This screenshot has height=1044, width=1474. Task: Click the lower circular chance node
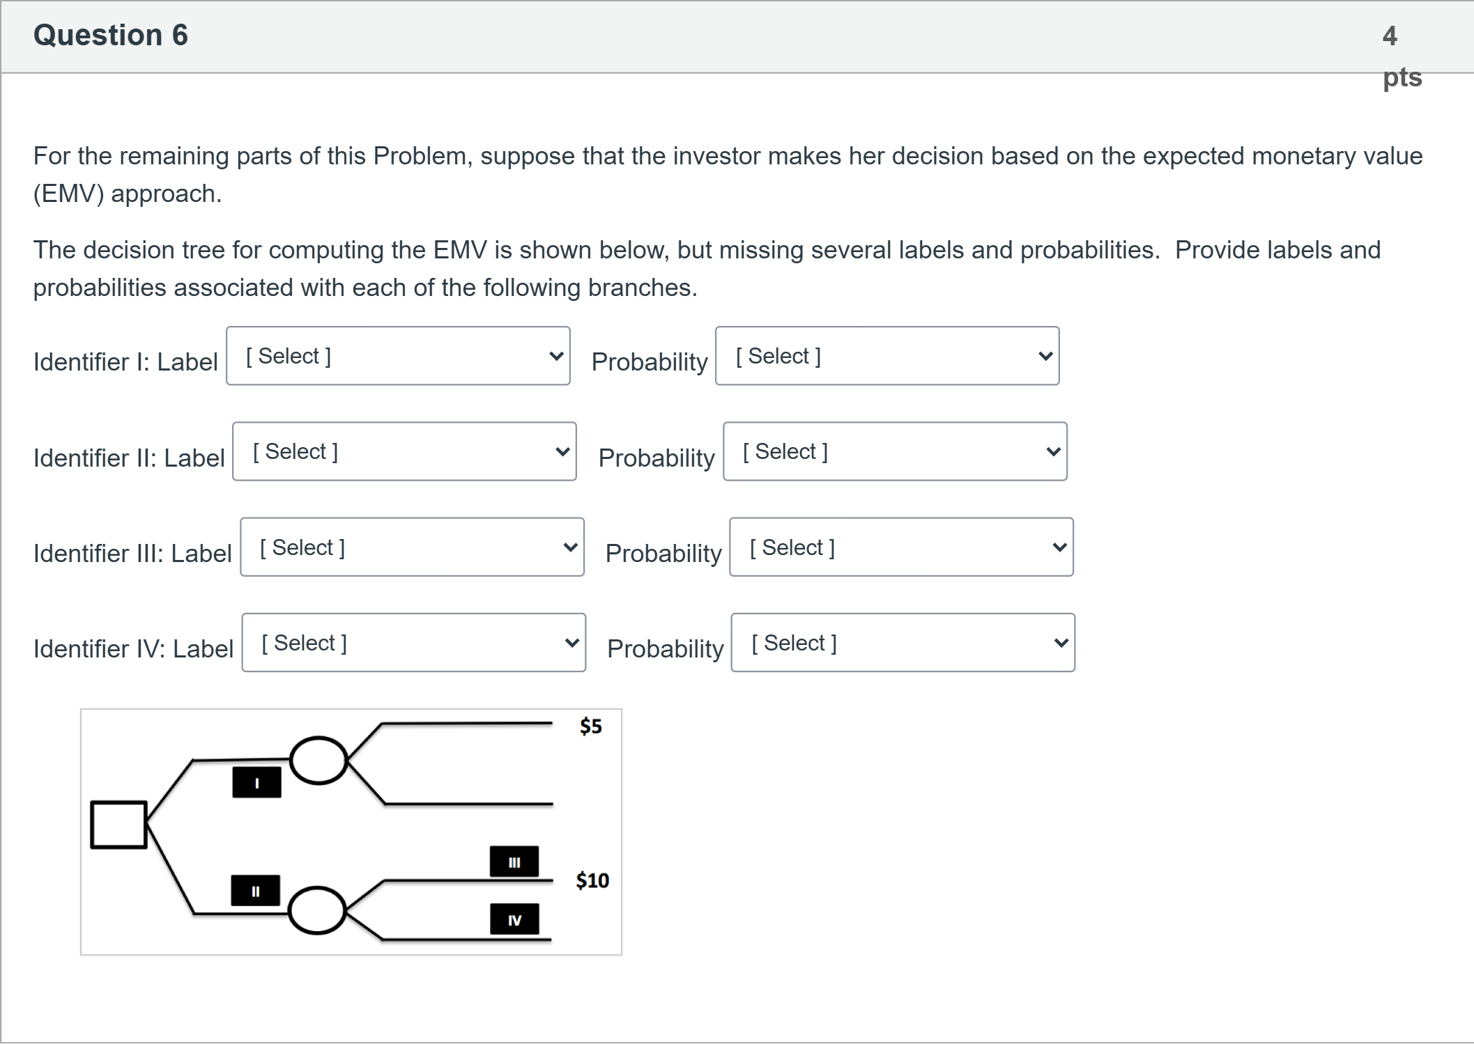click(317, 910)
